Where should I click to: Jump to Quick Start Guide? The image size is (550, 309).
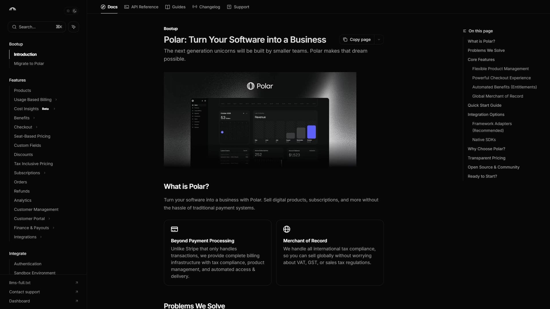coord(484,105)
